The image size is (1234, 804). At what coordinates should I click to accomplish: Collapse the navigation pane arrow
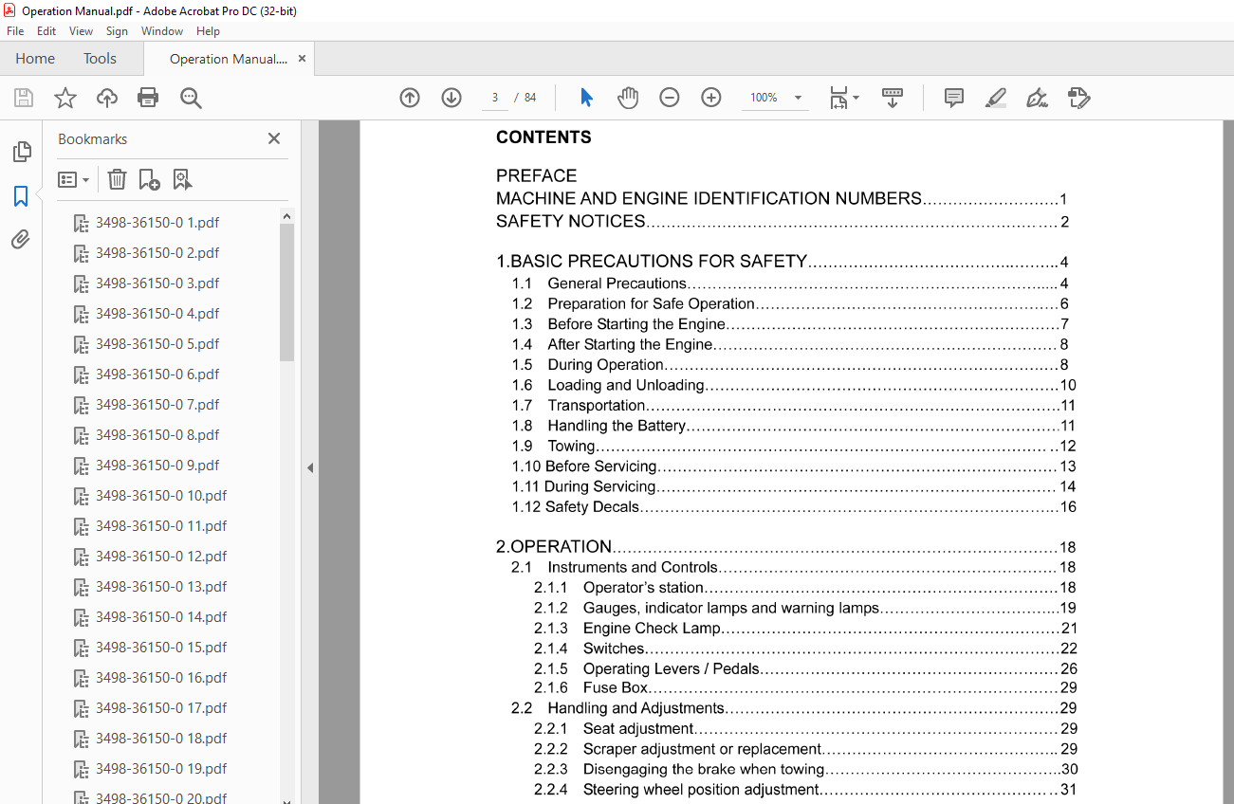[310, 467]
